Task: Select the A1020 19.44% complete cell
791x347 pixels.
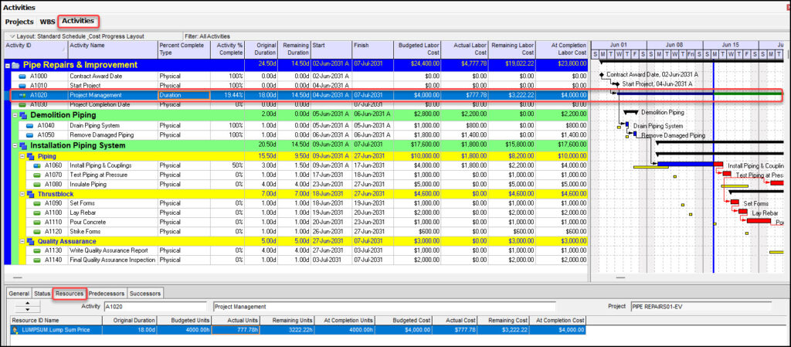Action: click(228, 95)
